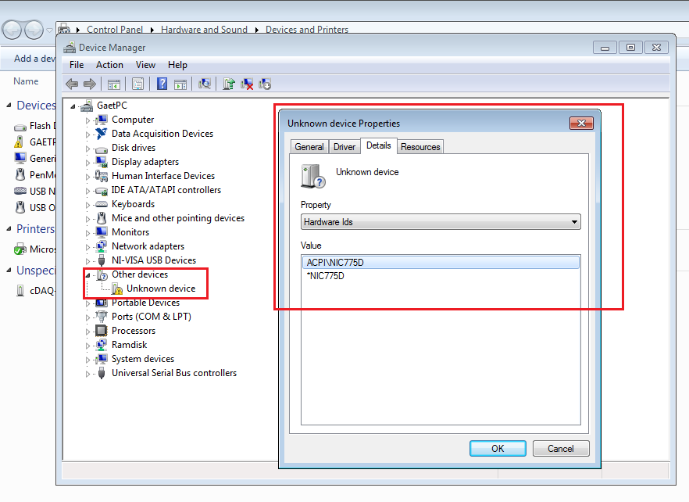The image size is (689, 502).
Task: Click the Explorer back button in background window
Action: point(12,30)
